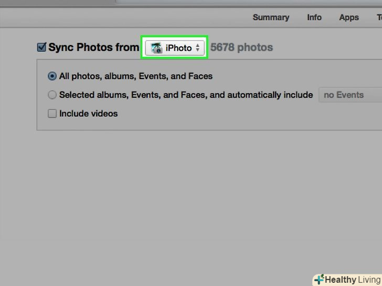Image resolution: width=382 pixels, height=286 pixels.
Task: Click the up-down arrows on iPhoto selector
Action: (x=198, y=48)
